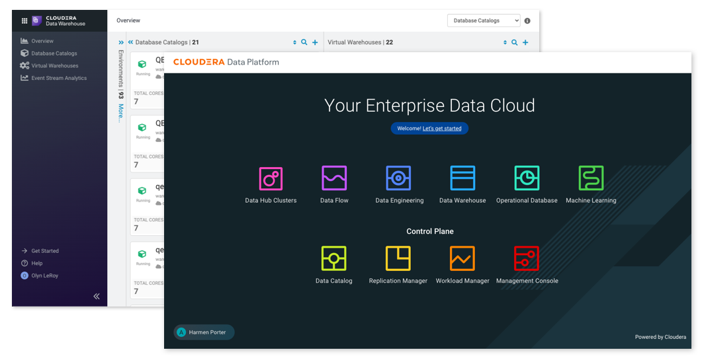Collapse the Database Catalogs column with left chevrons

click(x=130, y=42)
